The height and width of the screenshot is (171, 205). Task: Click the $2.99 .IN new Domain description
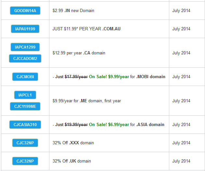click(73, 11)
